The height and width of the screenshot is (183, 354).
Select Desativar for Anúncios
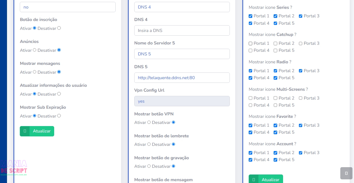pos(59,50)
